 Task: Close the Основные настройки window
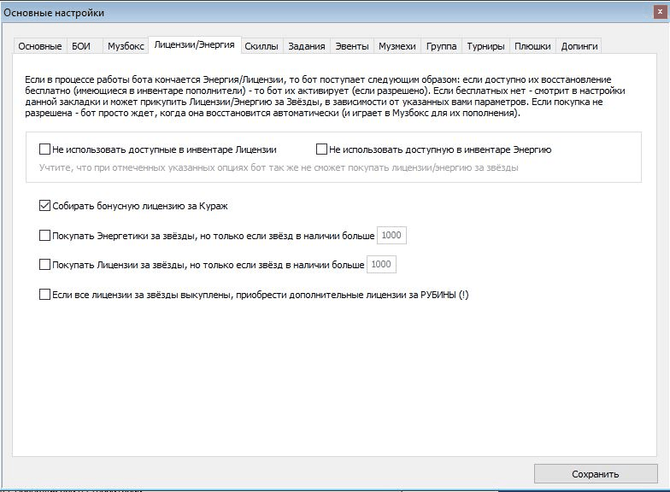tap(660, 12)
